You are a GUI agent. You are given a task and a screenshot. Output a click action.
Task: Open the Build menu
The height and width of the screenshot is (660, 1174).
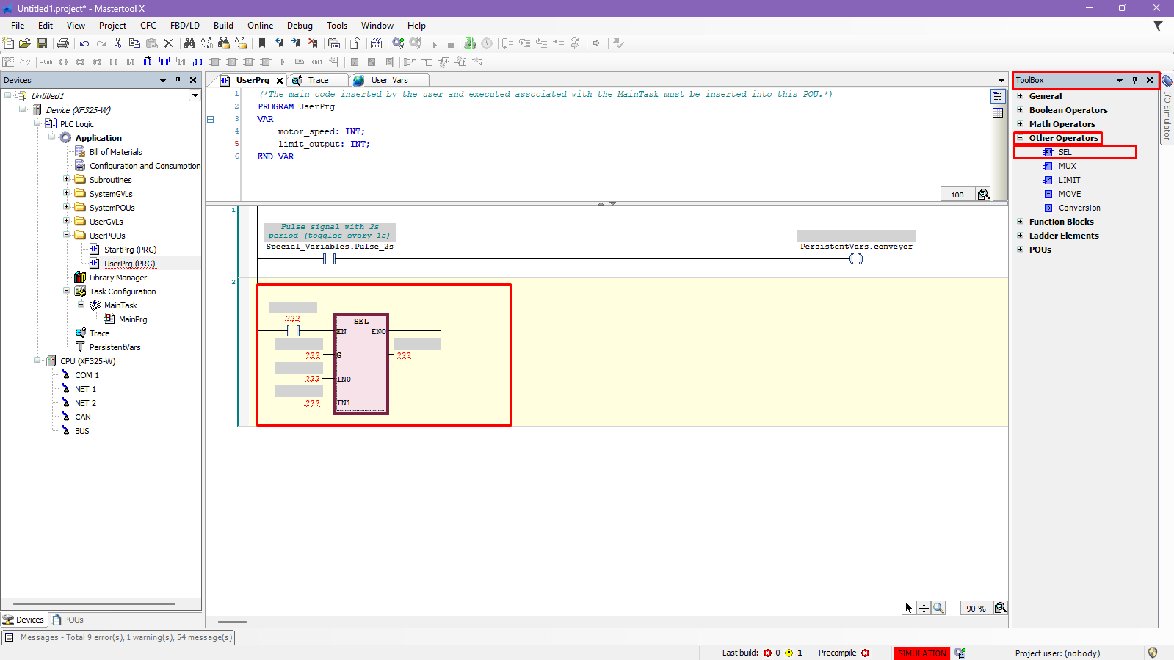[223, 26]
